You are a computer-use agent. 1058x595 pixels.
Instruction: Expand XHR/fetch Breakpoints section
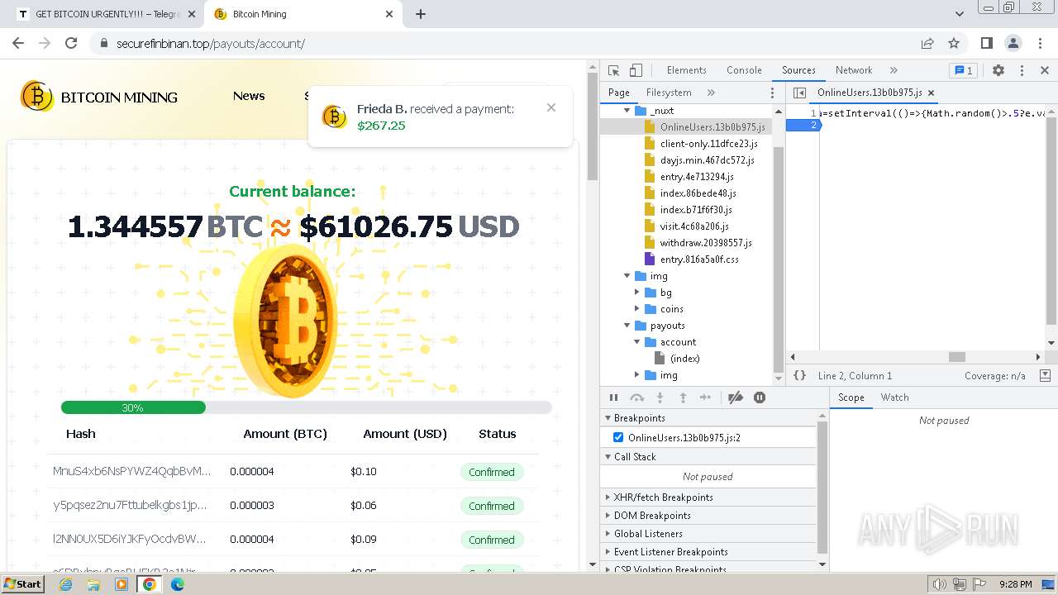[708, 497]
